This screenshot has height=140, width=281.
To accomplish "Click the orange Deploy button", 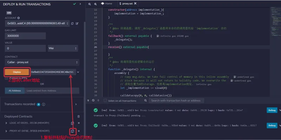I will [17, 72].
